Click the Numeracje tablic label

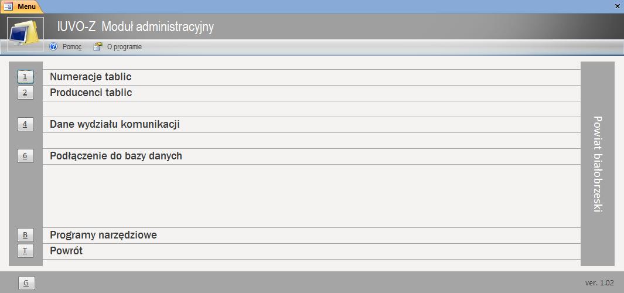point(91,77)
